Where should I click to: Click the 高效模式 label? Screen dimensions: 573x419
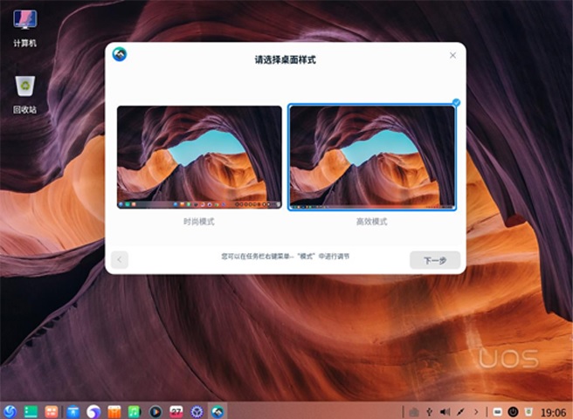(x=372, y=222)
